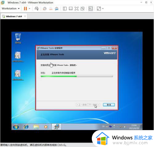Take a snapshot of the VM
Viewport: 154px width, 147px height.
pyautogui.click(x=45, y=9)
